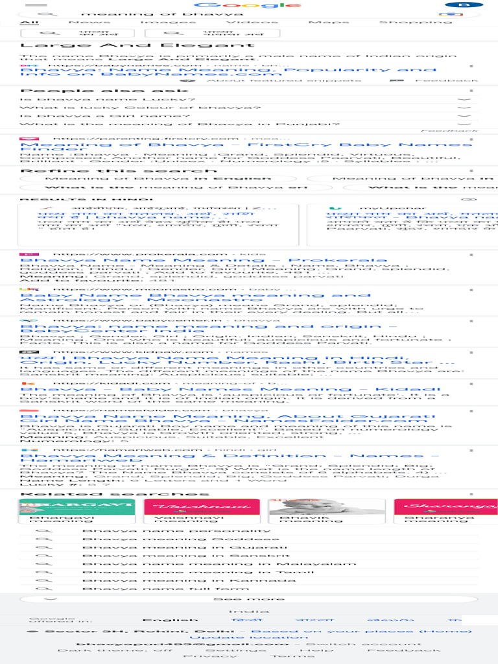Open the Kidadl Baby Names Meaning link
Viewport: 498px width, 664px height.
[x=230, y=389]
